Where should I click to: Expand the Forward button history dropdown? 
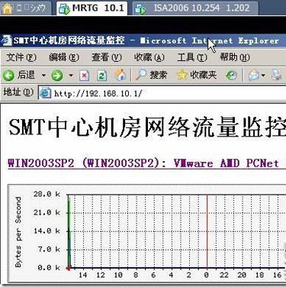coord(71,76)
